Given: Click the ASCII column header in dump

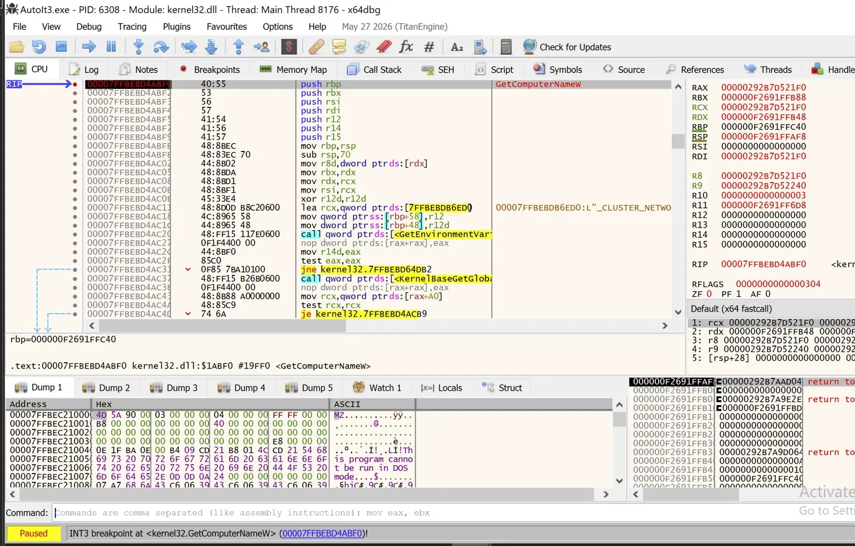Looking at the screenshot, I should 373,405.
